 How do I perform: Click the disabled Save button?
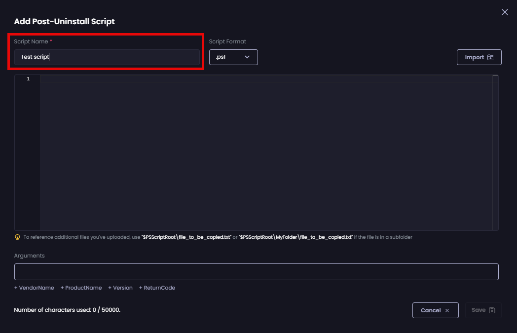pyautogui.click(x=483, y=310)
